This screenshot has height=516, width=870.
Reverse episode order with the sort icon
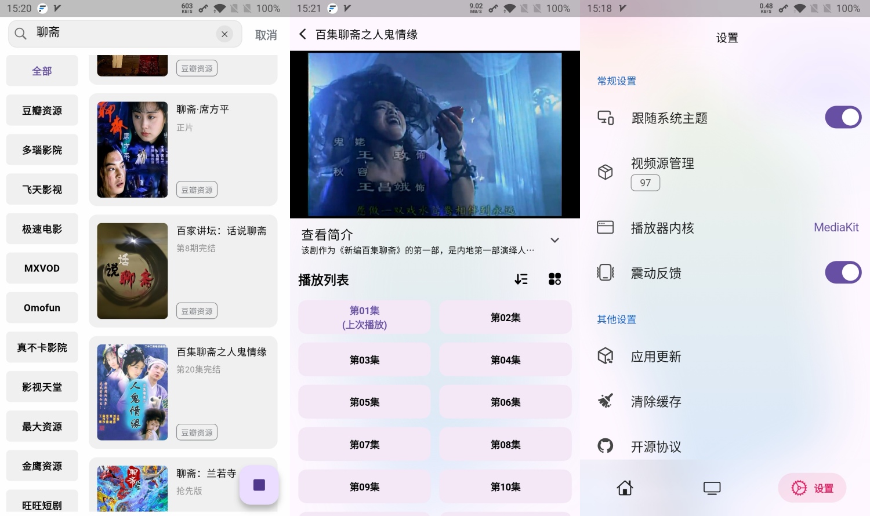(521, 279)
